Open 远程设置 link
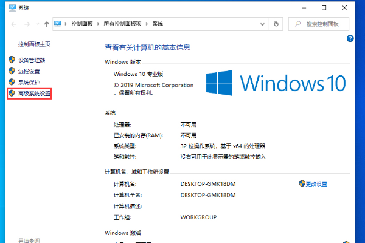Image resolution: width=365 pixels, height=243 pixels. [x=29, y=71]
